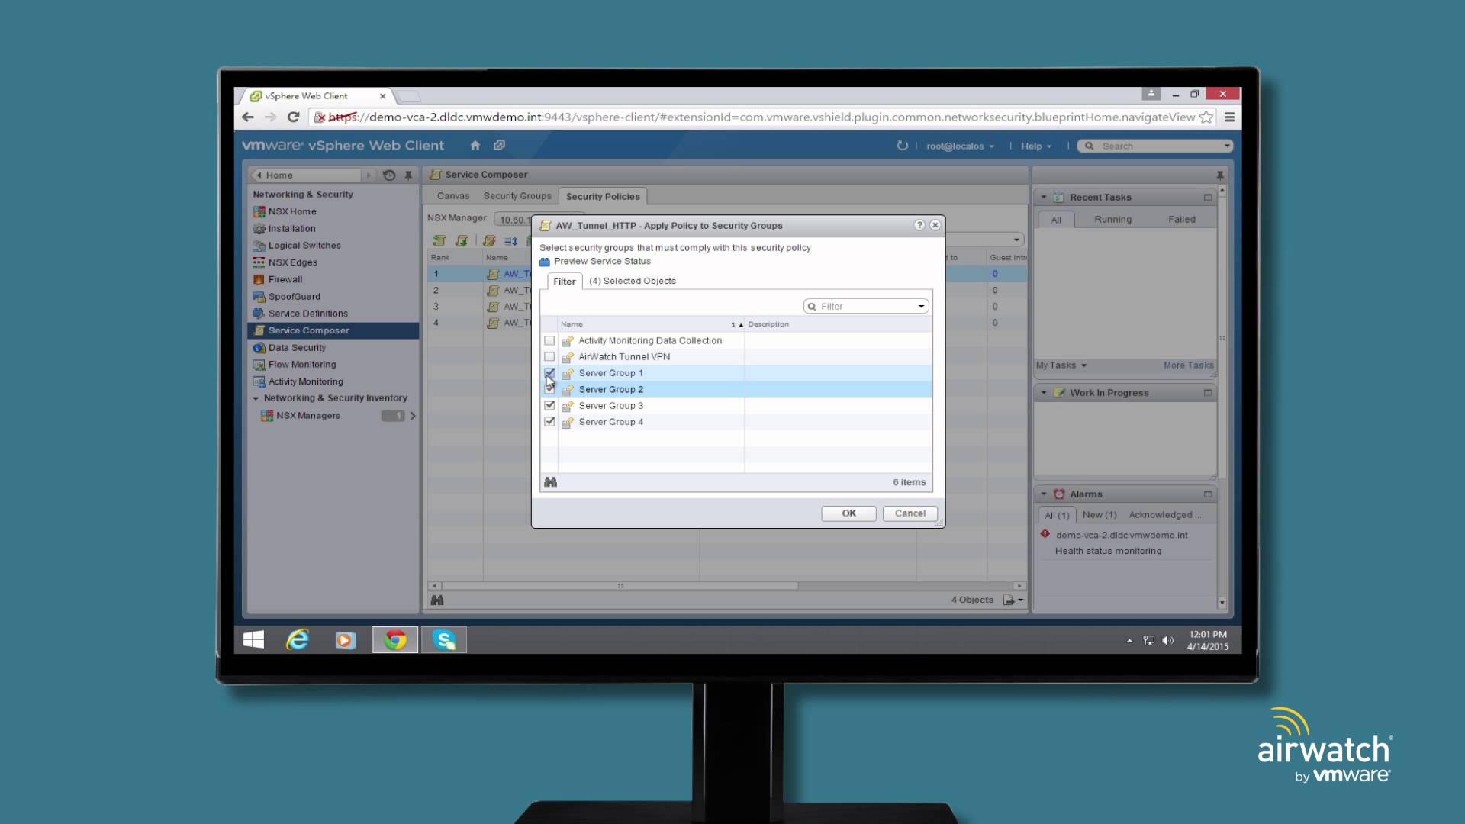
Task: Click the create security policy toolbar icon
Action: 439,240
